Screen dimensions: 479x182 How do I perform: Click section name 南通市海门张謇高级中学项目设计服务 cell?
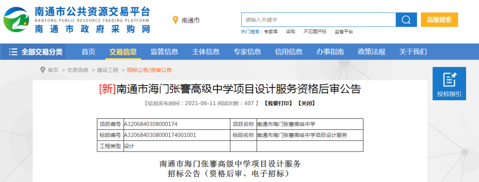pyautogui.click(x=310, y=135)
